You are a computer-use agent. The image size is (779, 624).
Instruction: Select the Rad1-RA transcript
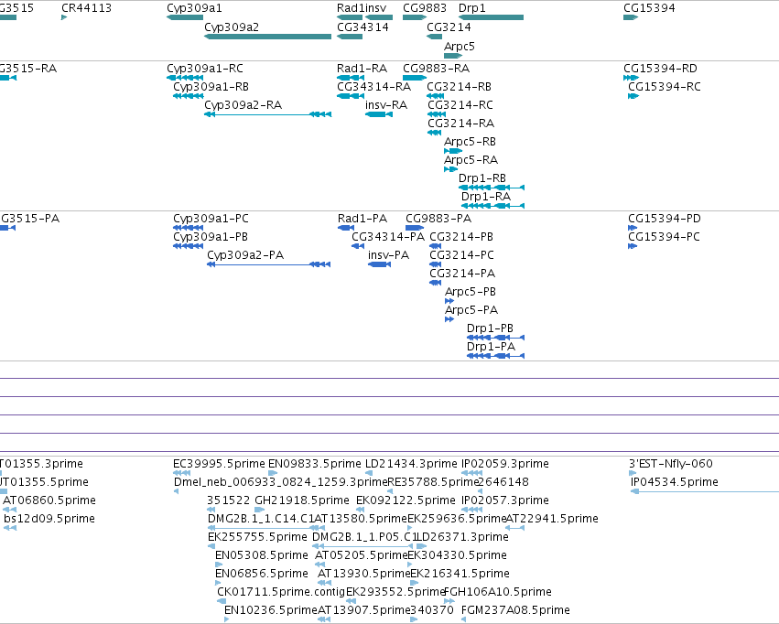click(x=351, y=78)
